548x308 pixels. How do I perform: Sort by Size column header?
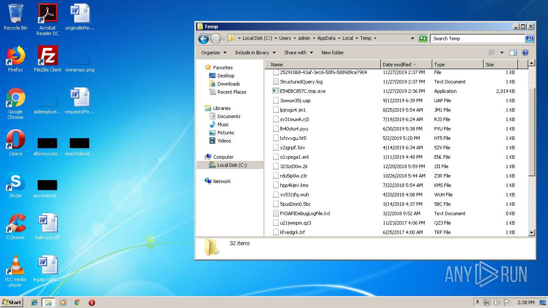[500, 65]
